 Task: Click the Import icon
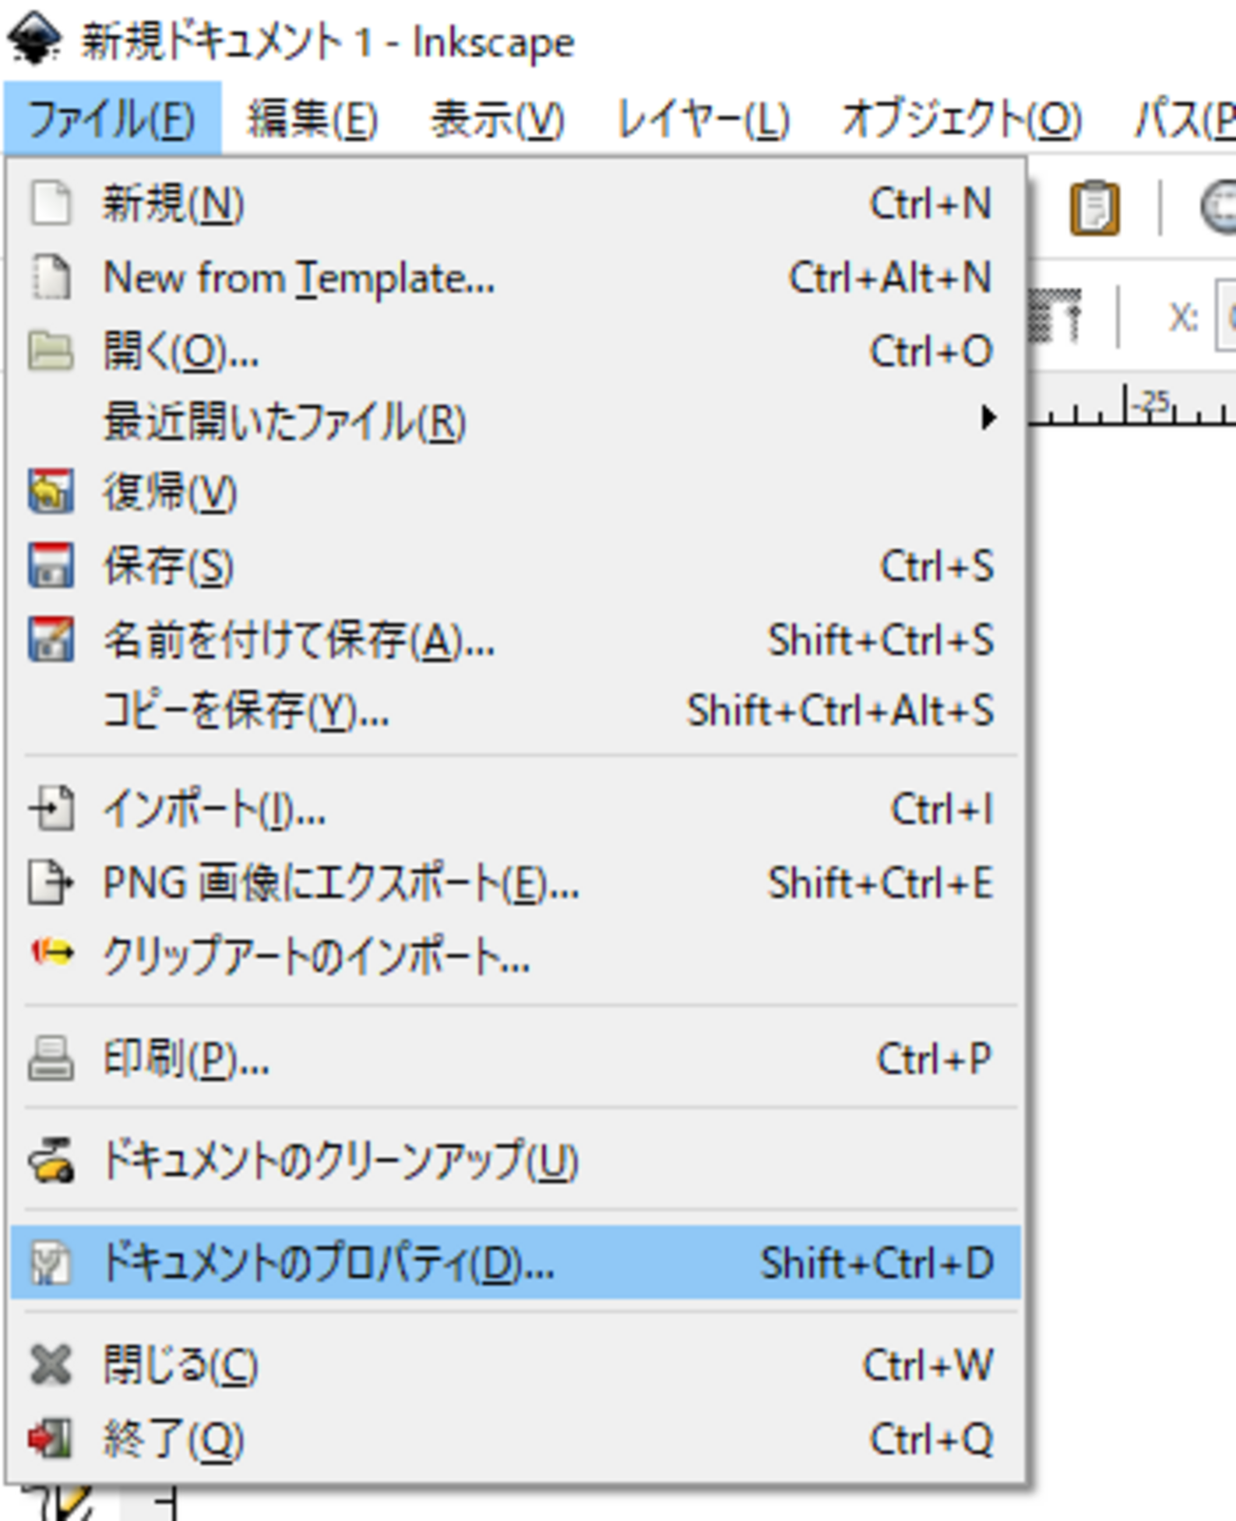click(50, 809)
